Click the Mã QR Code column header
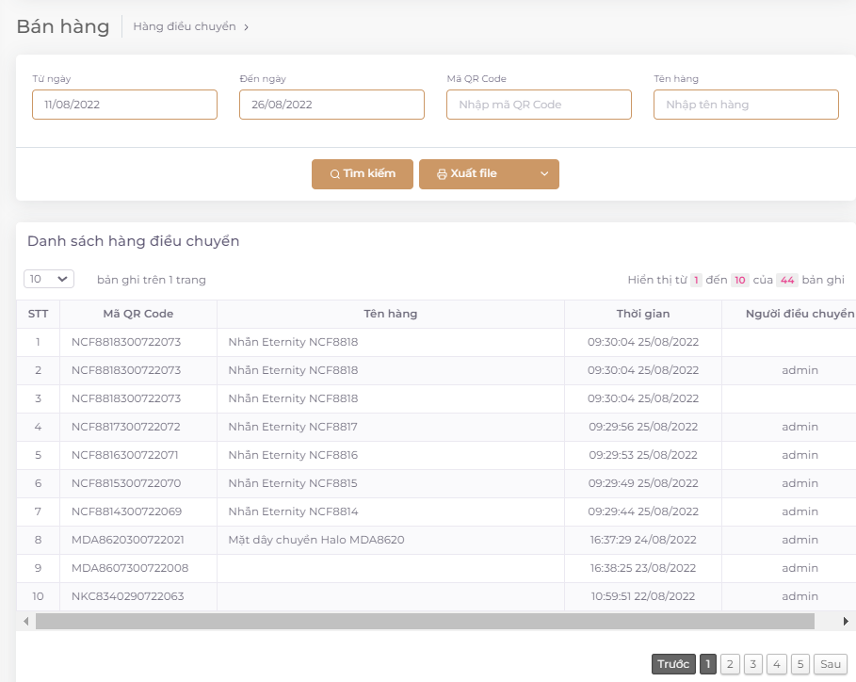856x682 pixels. (138, 314)
